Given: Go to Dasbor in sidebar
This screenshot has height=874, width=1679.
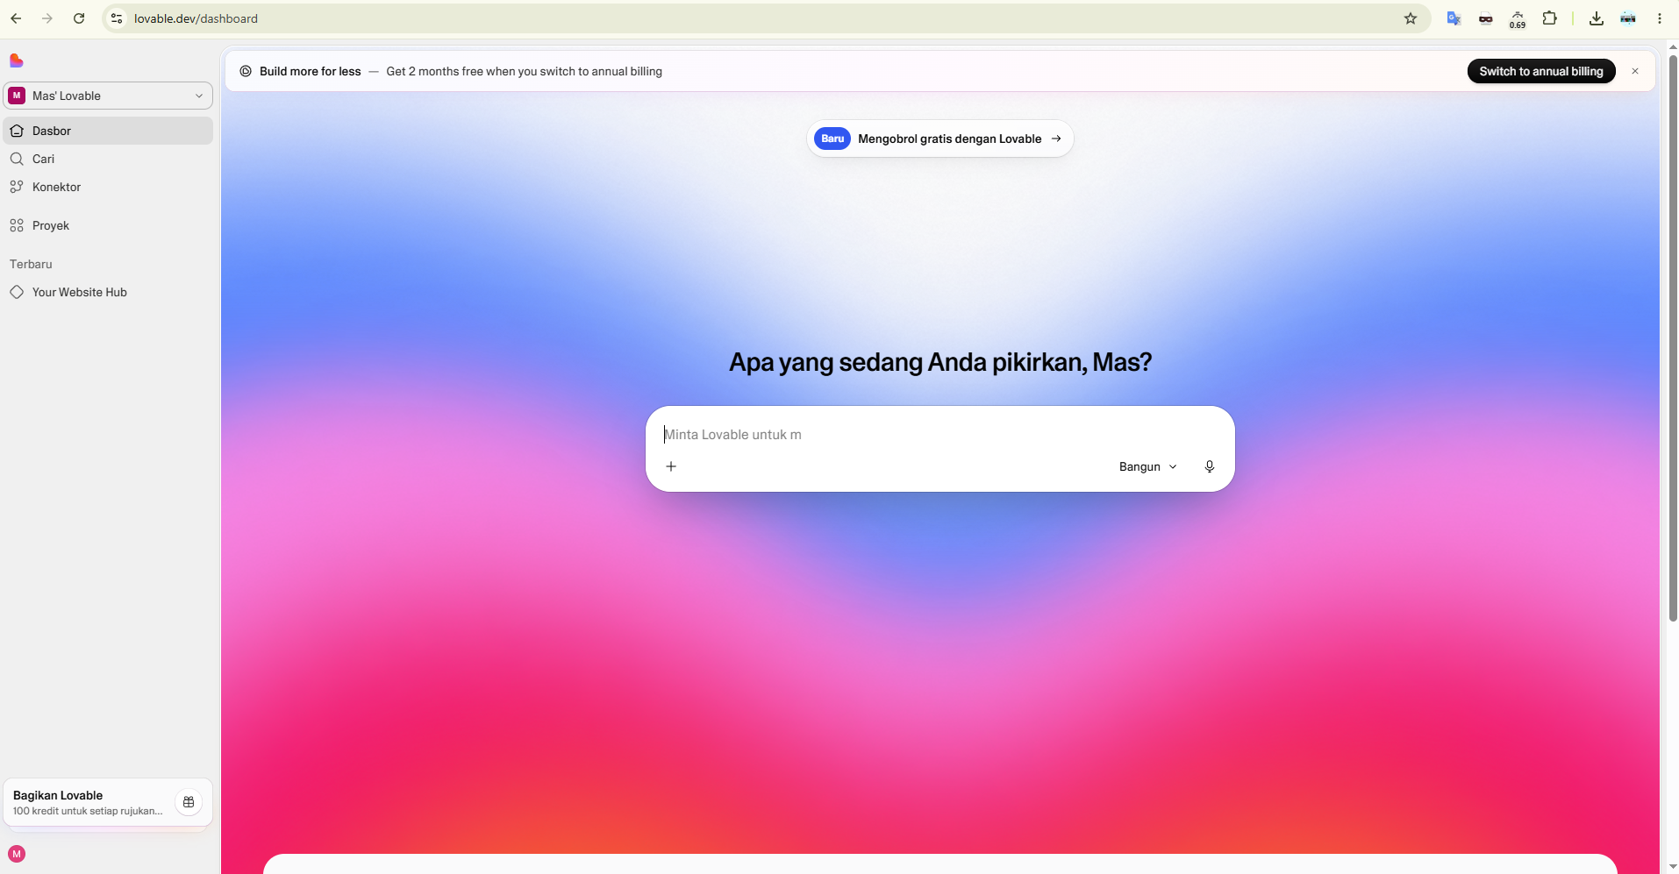Looking at the screenshot, I should [108, 131].
